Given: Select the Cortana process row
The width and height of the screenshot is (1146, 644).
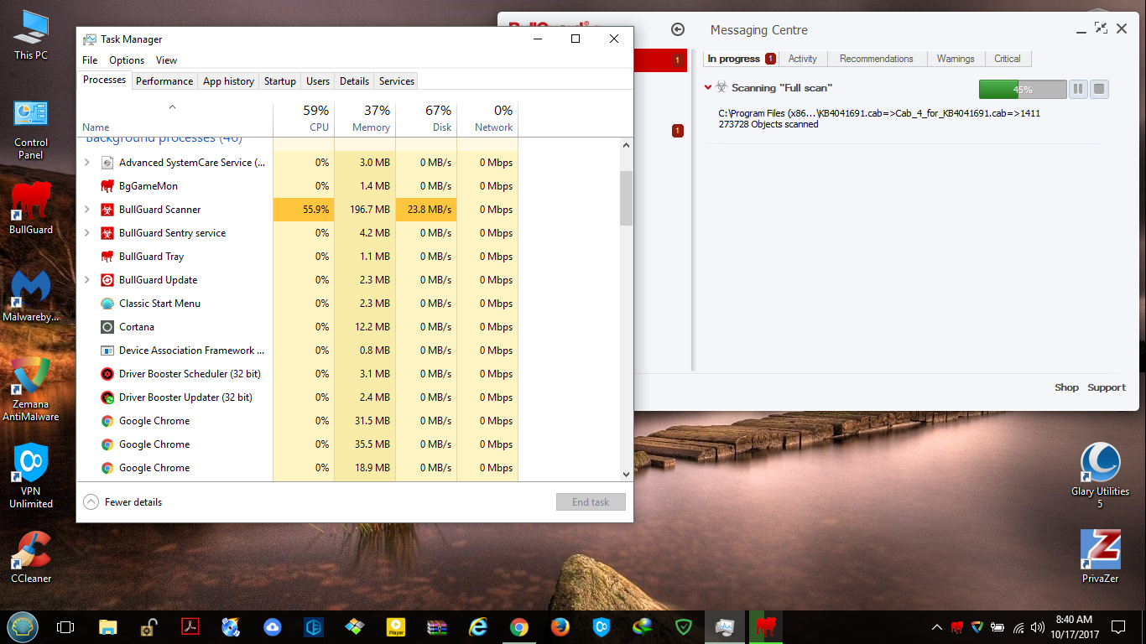Looking at the screenshot, I should [x=297, y=327].
